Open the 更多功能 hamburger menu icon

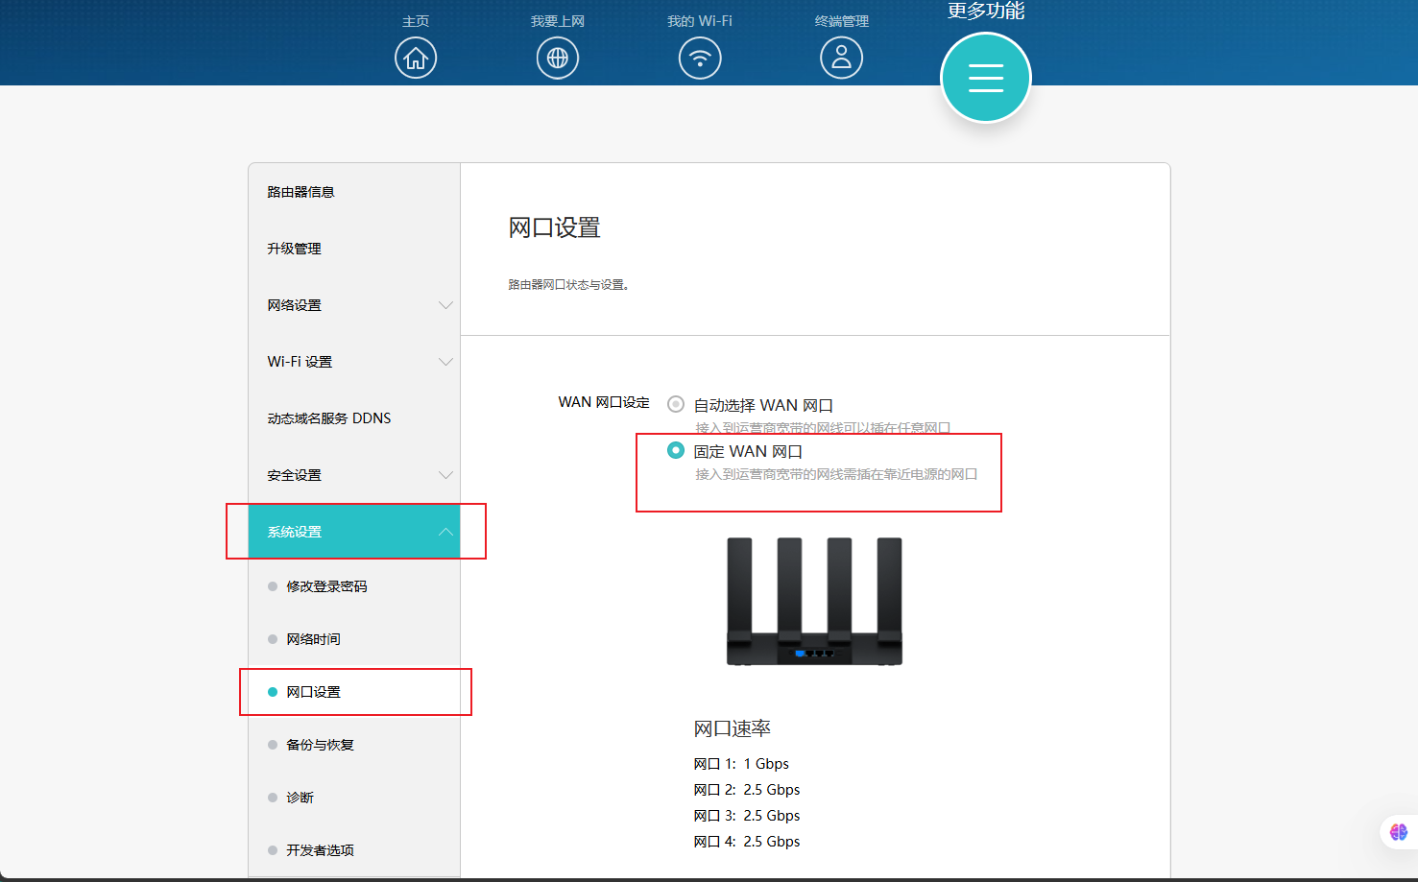click(x=986, y=78)
